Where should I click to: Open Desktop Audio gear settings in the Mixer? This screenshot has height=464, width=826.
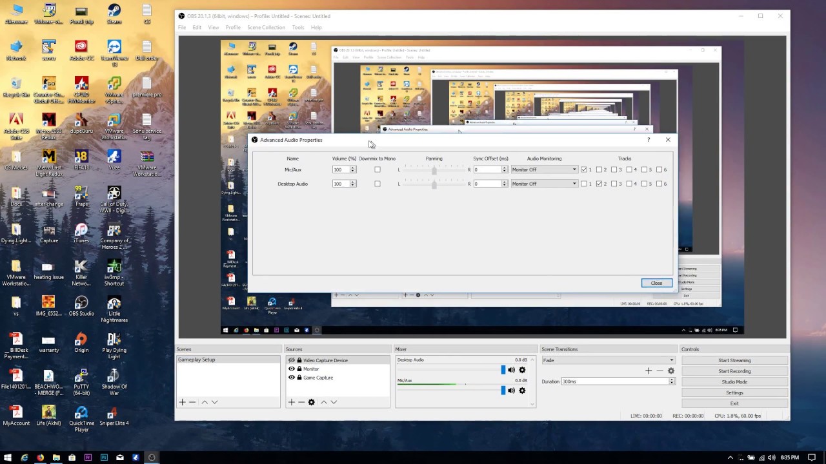[x=523, y=370]
